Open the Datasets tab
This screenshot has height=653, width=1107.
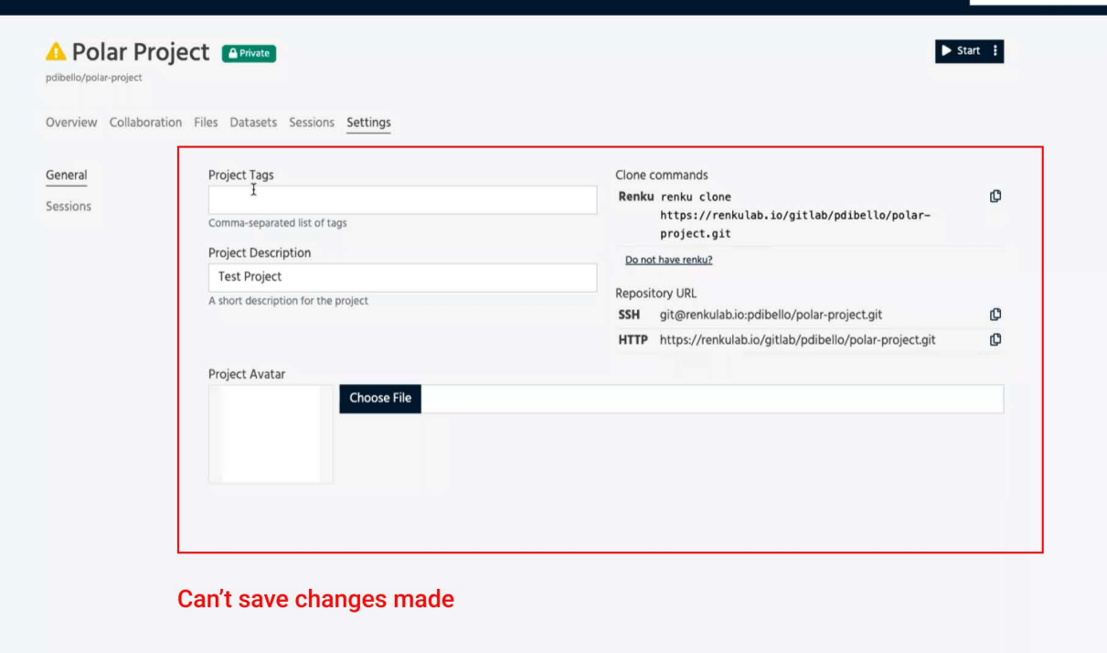(x=253, y=122)
